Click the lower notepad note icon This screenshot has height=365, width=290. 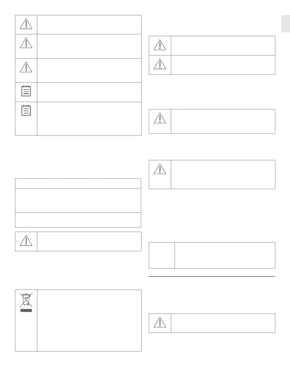pyautogui.click(x=26, y=110)
